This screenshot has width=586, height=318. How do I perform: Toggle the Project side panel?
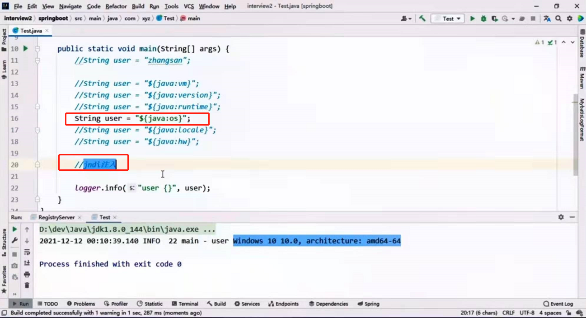[4, 40]
